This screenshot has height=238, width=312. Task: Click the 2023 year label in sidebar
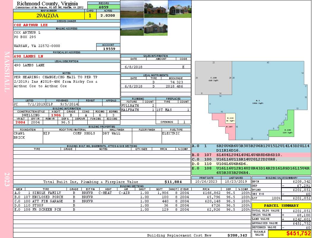click(7, 179)
